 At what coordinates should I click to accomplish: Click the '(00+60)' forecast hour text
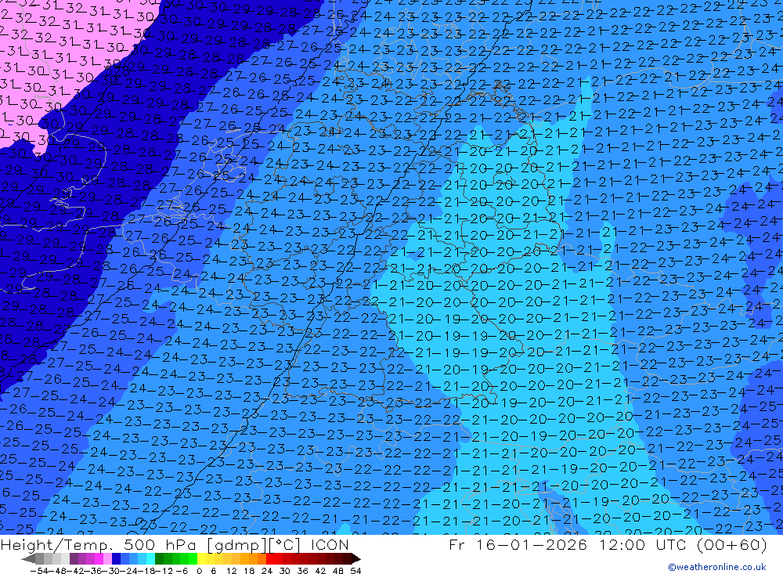click(731, 544)
